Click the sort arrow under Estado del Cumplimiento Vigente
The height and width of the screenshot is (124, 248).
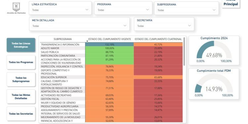tap(87, 41)
